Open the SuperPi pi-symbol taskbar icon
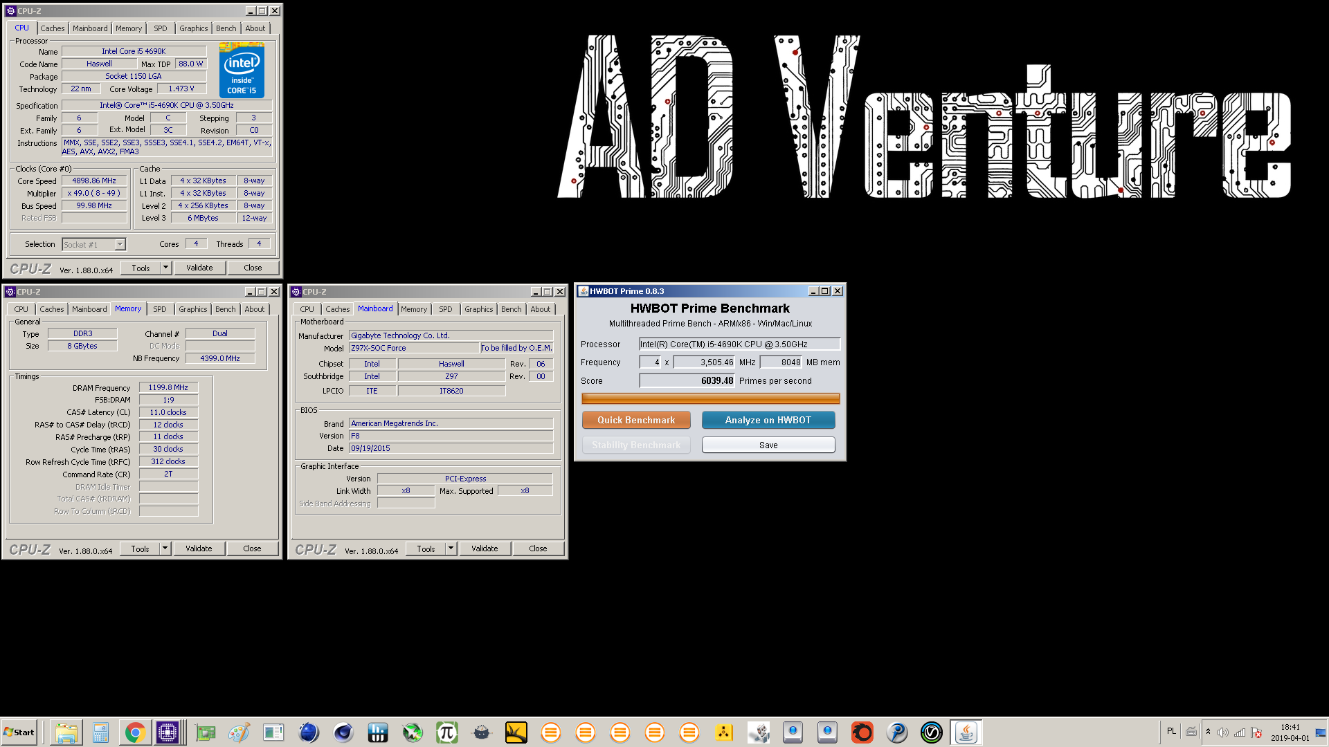 pyautogui.click(x=447, y=732)
